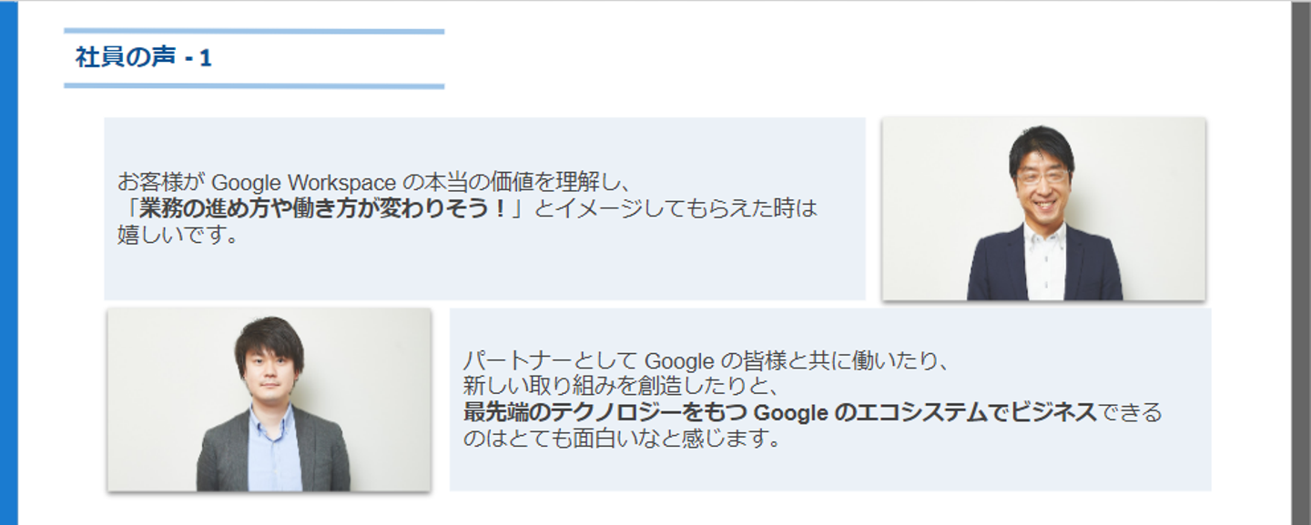Select bold text 最先端のテクノロジーをもつ
The height and width of the screenshot is (525, 1311).
point(605,412)
